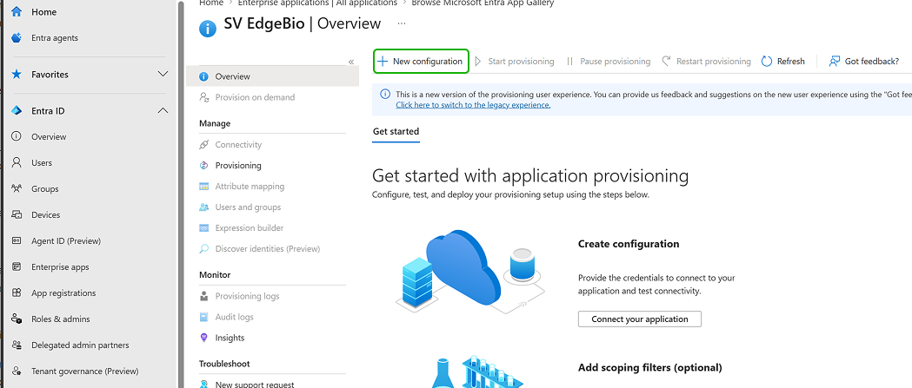
Task: Click the cloud and servers illustration
Action: tap(471, 270)
